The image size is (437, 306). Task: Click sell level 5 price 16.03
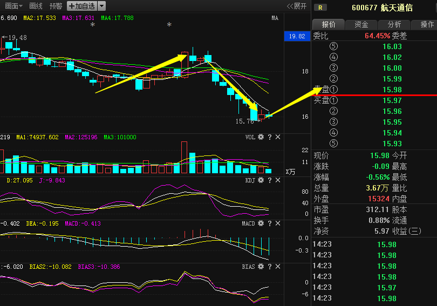pyautogui.click(x=392, y=46)
